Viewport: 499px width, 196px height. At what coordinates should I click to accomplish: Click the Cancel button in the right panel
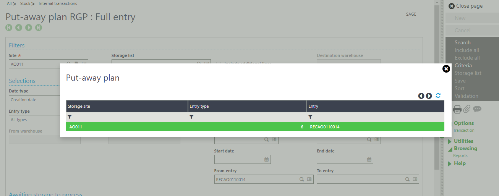472,30
